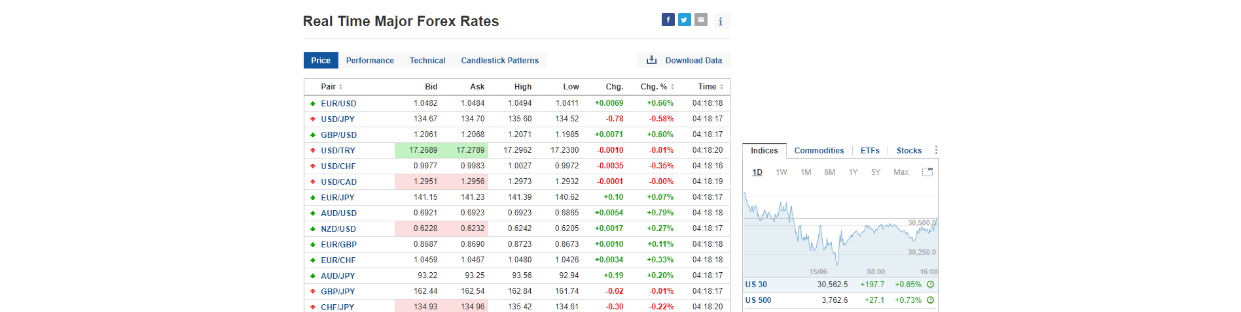
Task: Click the green clock icon for US 500
Action: click(x=930, y=300)
